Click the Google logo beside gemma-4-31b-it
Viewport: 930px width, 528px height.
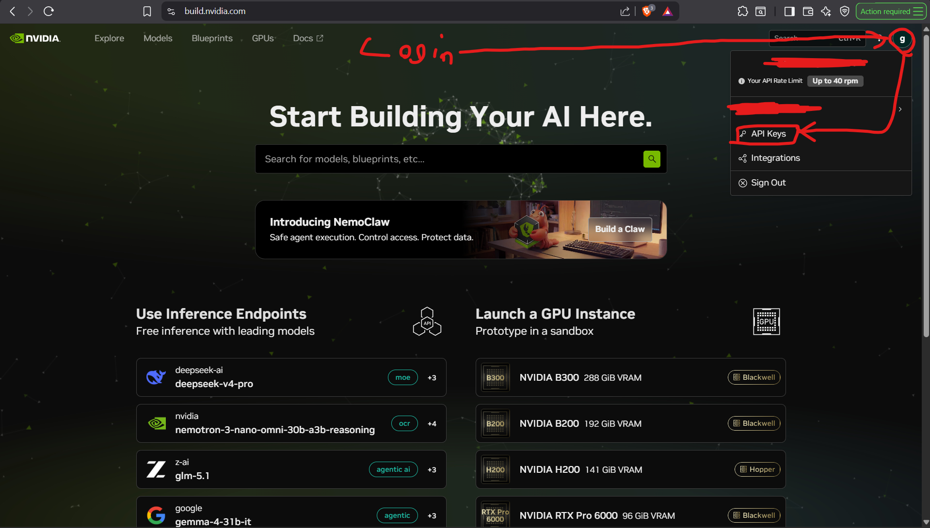click(x=156, y=515)
